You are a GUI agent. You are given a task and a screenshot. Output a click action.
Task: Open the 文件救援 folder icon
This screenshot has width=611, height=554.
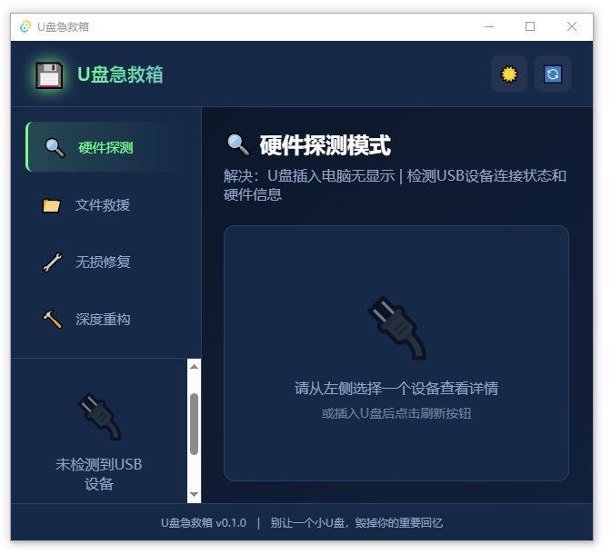point(52,205)
